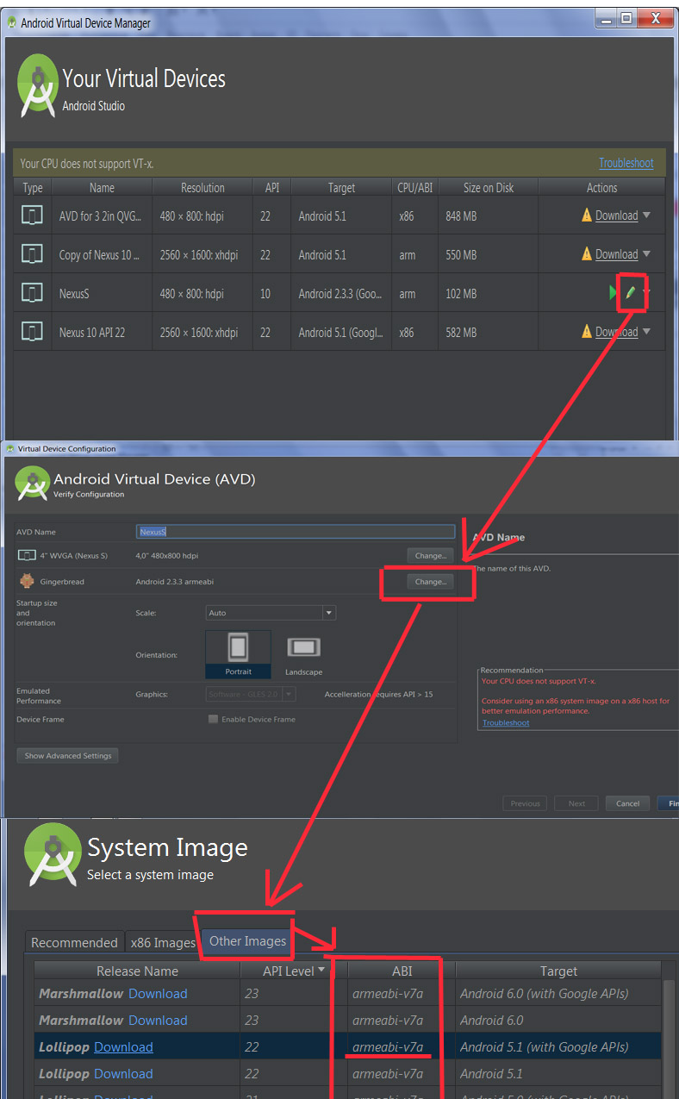The width and height of the screenshot is (679, 1099).
Task: Open actions menu arrow for Nexus 10 API 22
Action: [646, 332]
